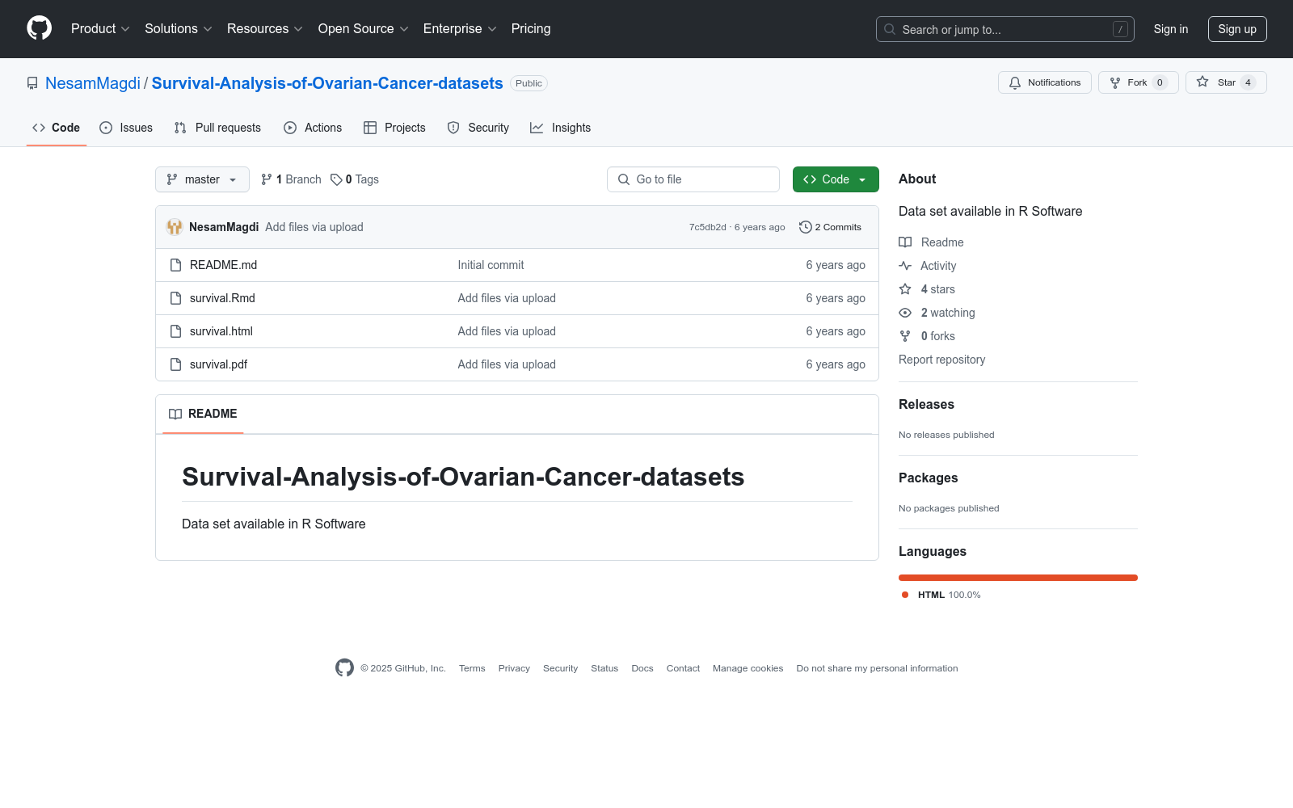Click the Privacy footer link
This screenshot has height=808, width=1293.
click(x=514, y=668)
